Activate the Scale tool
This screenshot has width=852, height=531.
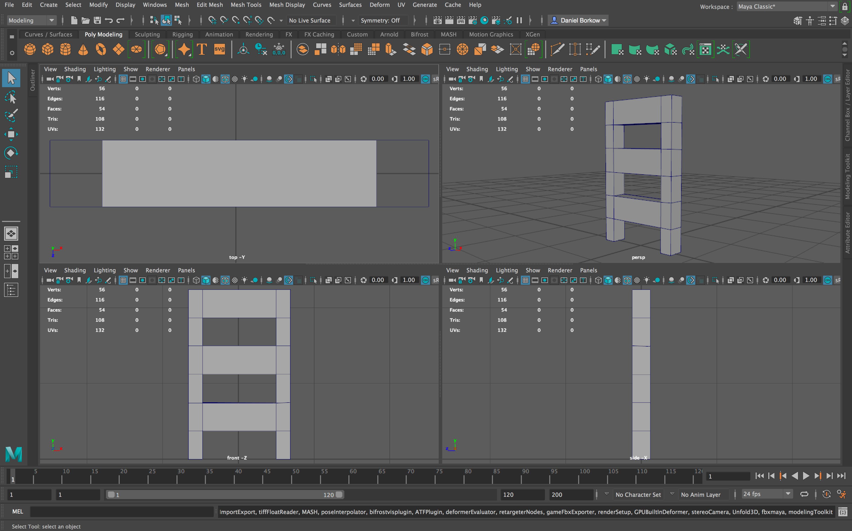[11, 172]
